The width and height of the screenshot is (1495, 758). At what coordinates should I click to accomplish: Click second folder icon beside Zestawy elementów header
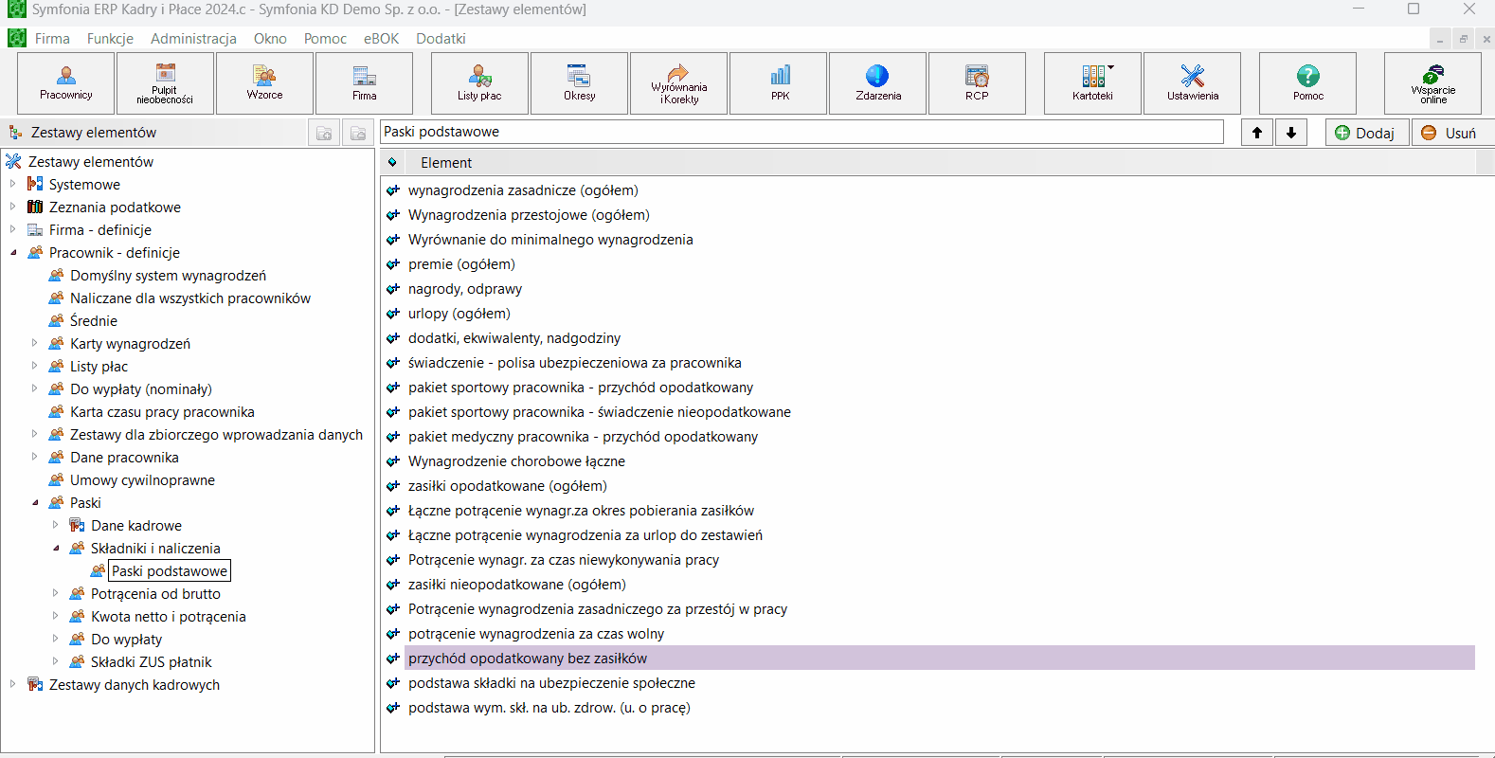[x=358, y=134]
